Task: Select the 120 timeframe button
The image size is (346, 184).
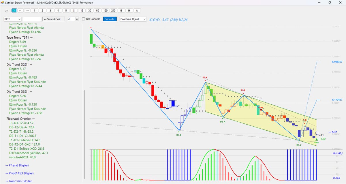Action: (x=105, y=10)
